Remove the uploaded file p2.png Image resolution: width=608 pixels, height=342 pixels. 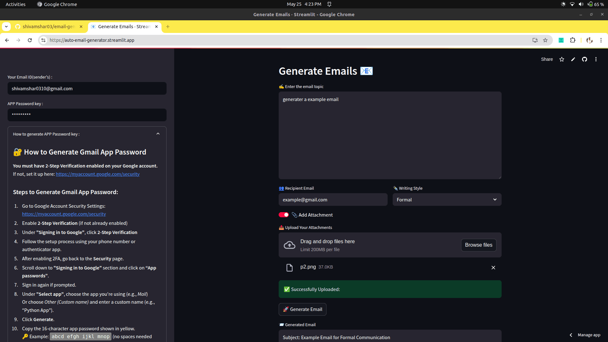[x=493, y=268]
